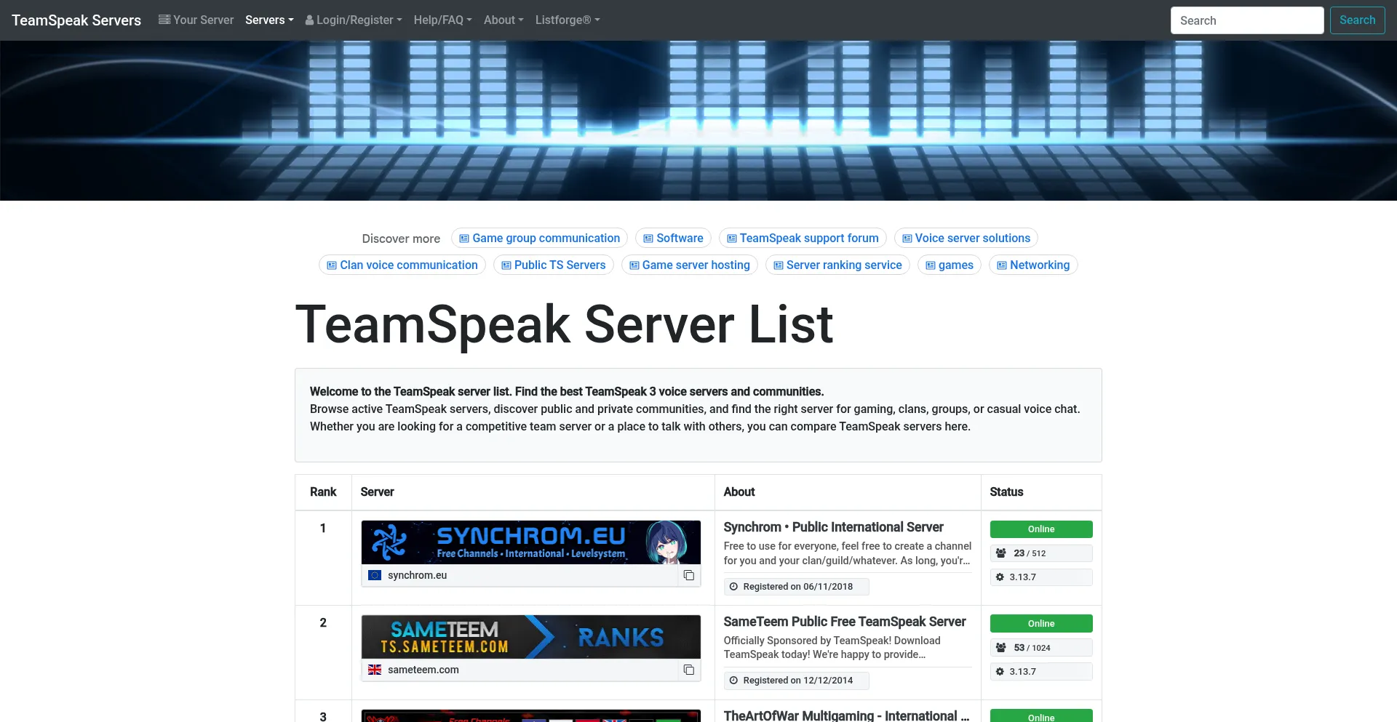Click the user icon beside Login/Register
This screenshot has height=722, width=1397.
coord(310,20)
